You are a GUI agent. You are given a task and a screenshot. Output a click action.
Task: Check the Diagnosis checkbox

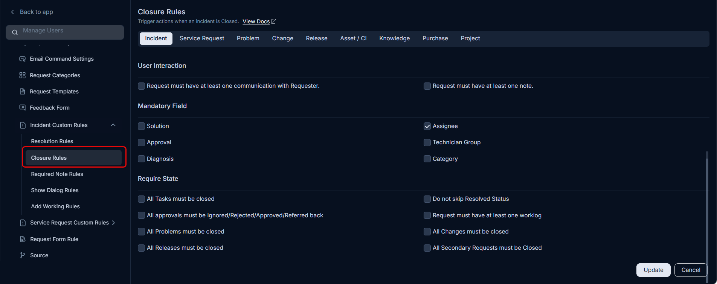tap(142, 159)
